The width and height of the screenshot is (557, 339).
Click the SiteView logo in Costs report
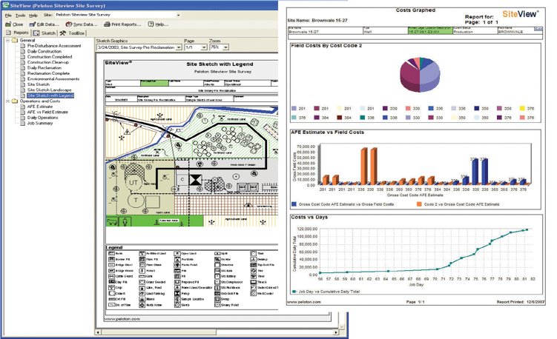tap(521, 14)
